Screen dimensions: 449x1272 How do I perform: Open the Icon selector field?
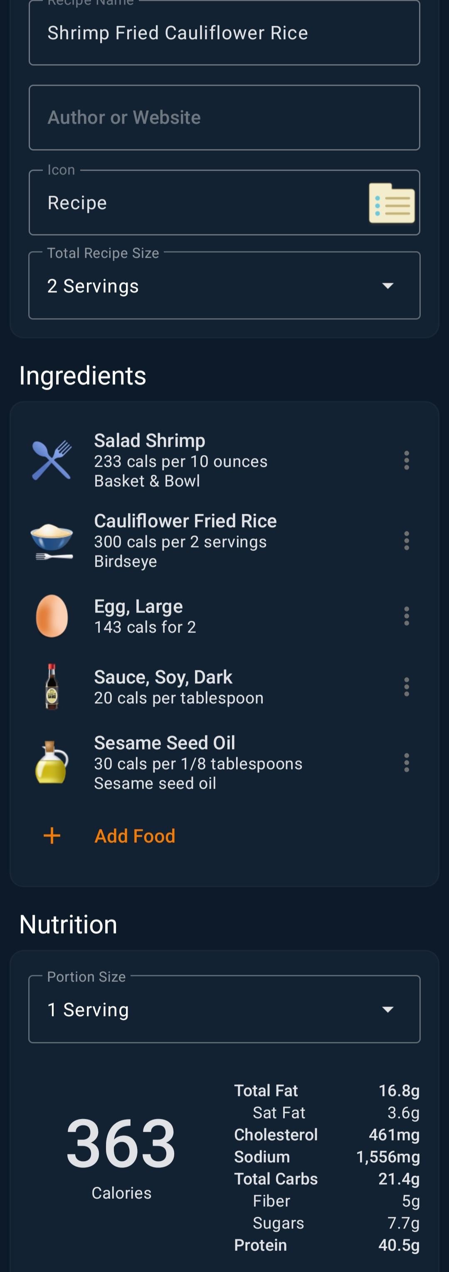point(197,203)
